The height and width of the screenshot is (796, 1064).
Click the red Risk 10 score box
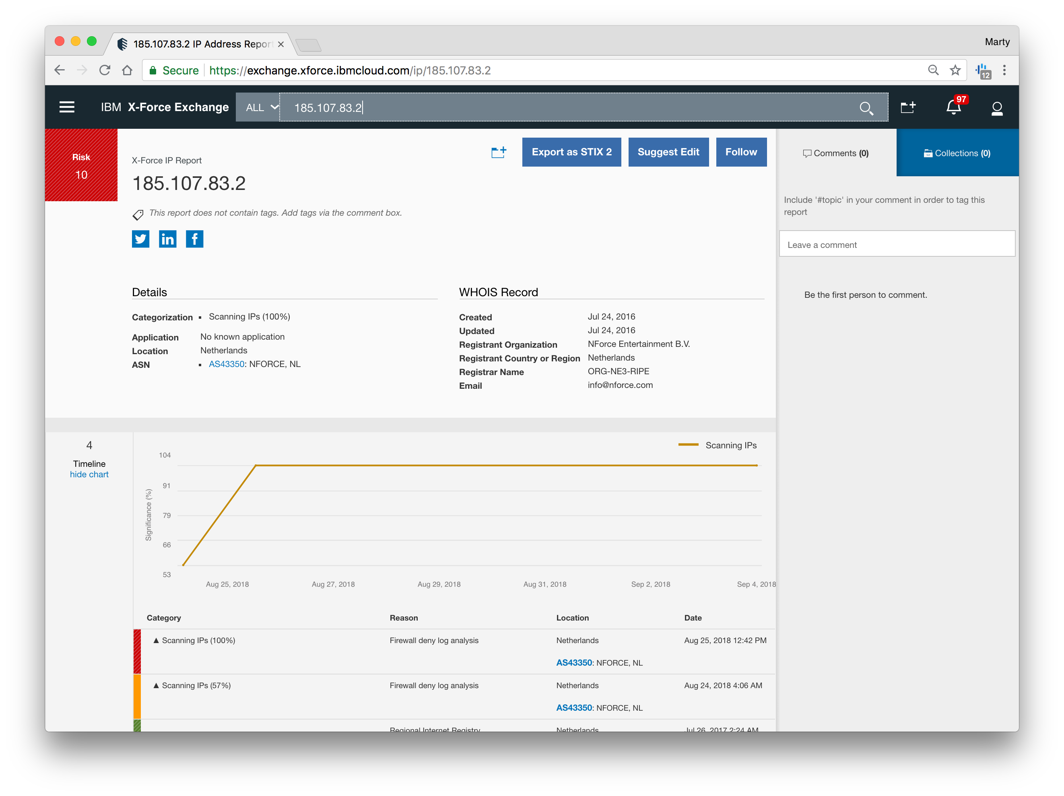[x=81, y=165]
